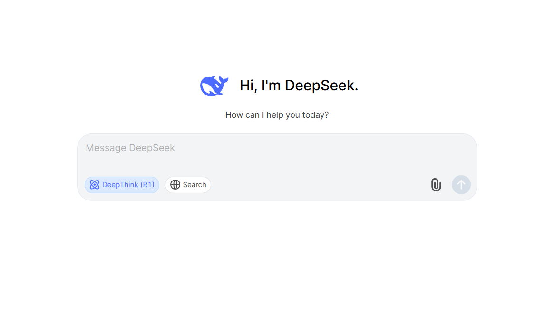
Task: Open the paperclip attachment uploader
Action: pyautogui.click(x=436, y=185)
